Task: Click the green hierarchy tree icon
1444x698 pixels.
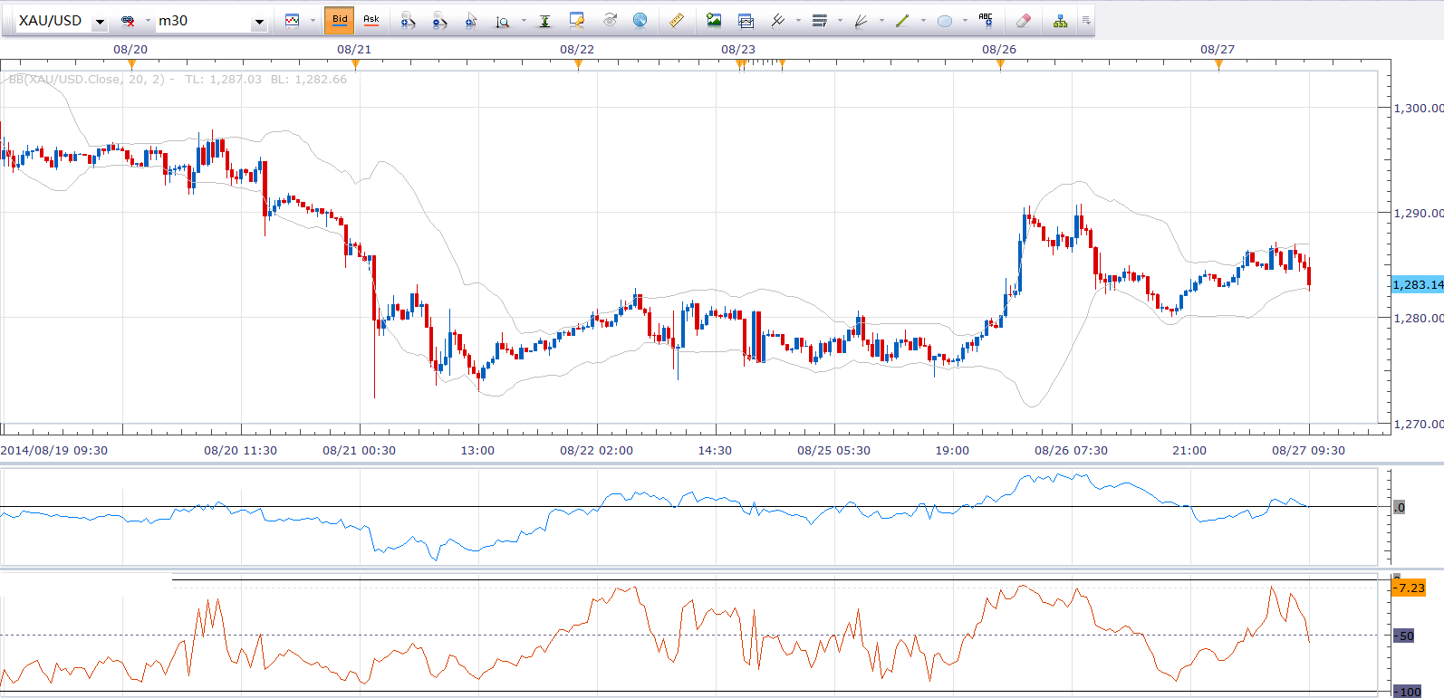Action: tap(1060, 20)
